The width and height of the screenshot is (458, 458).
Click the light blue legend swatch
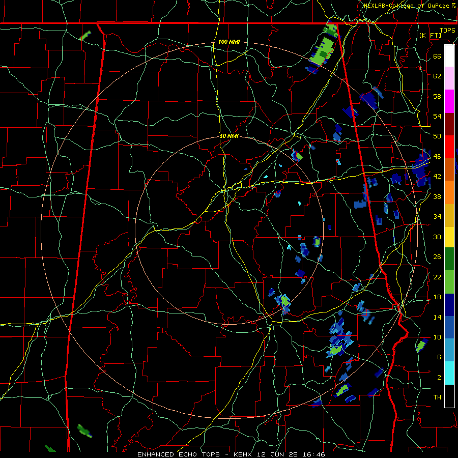(x=449, y=350)
